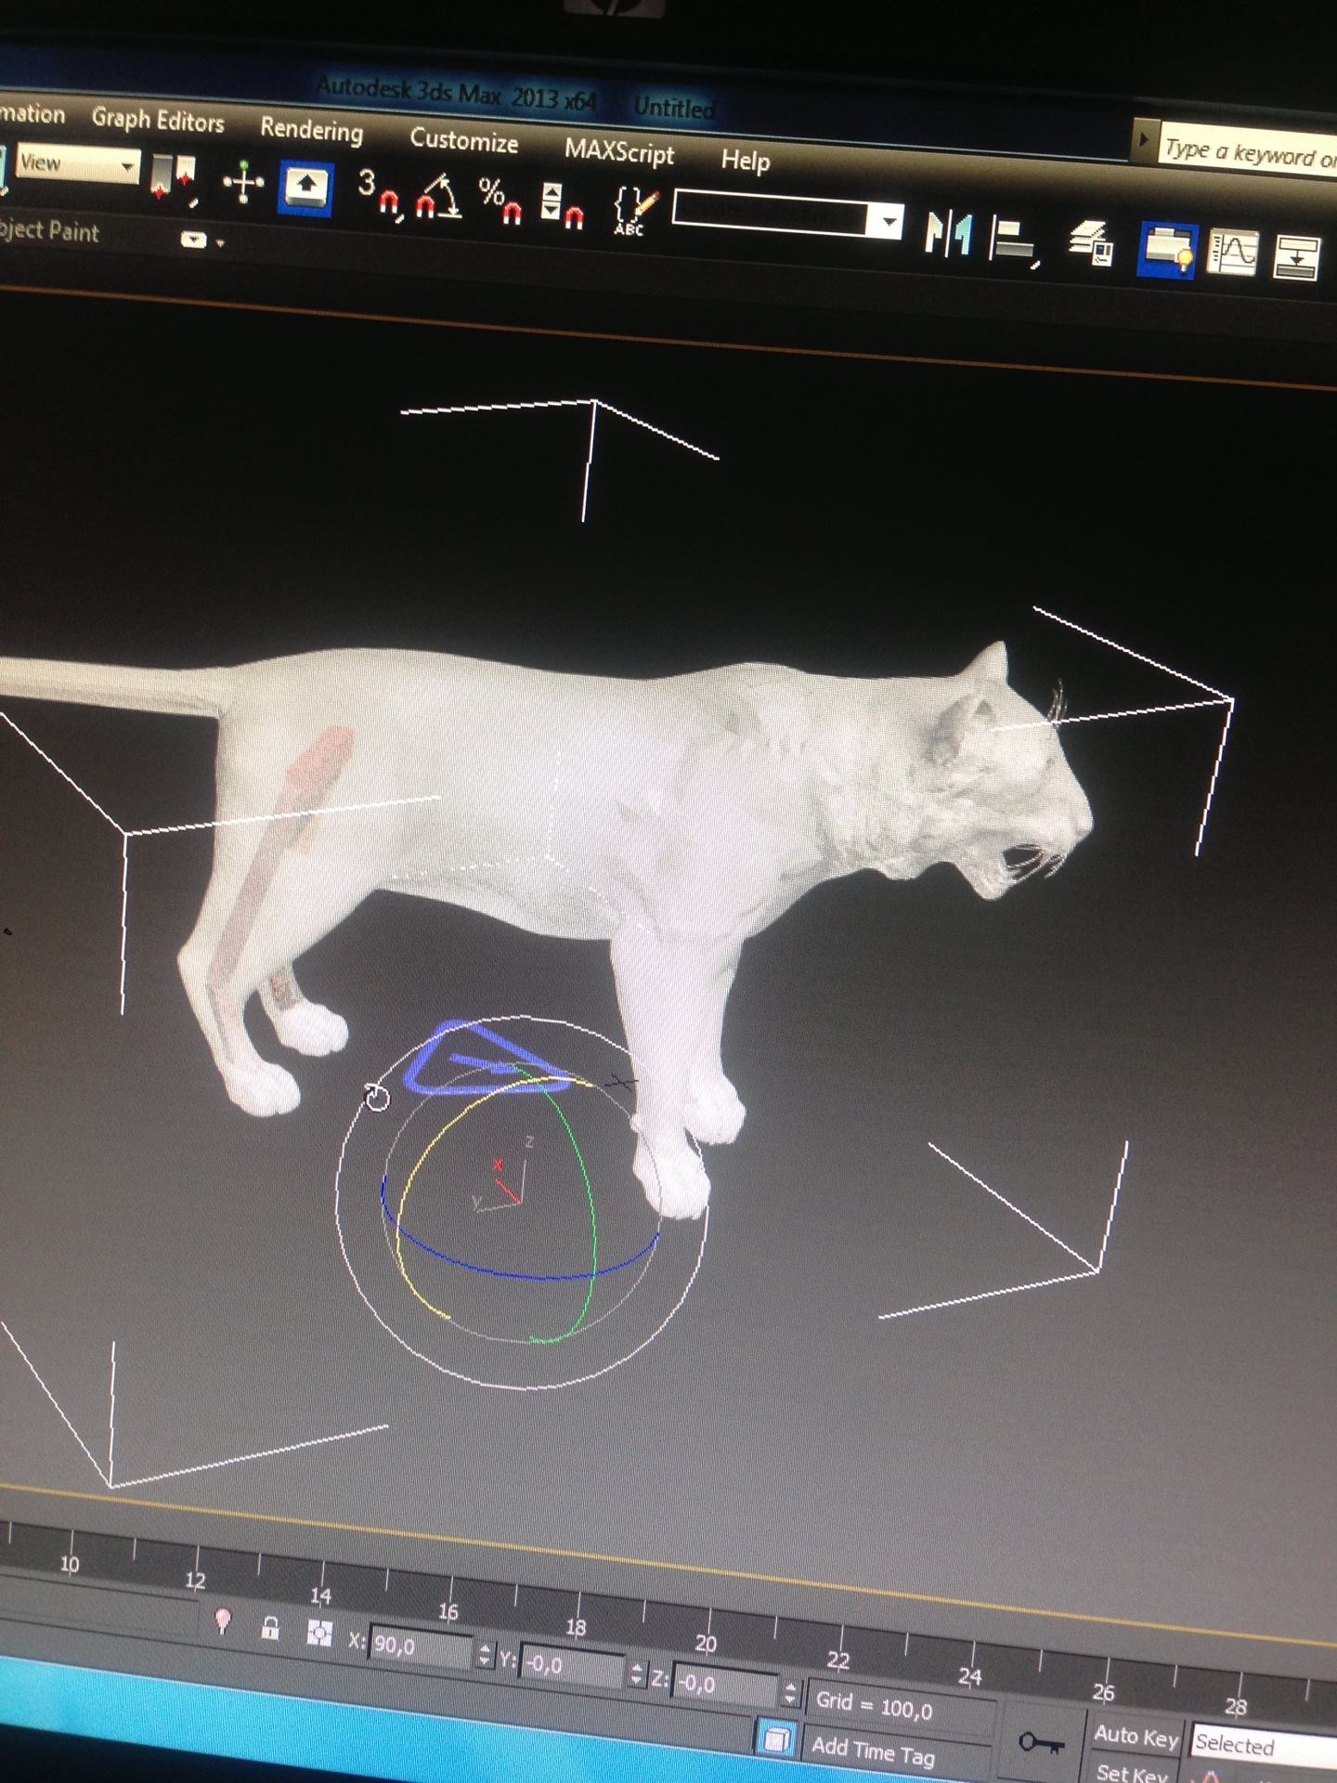Open the Named Selection Sets dropdown
The width and height of the screenshot is (1337, 1783).
[x=787, y=215]
